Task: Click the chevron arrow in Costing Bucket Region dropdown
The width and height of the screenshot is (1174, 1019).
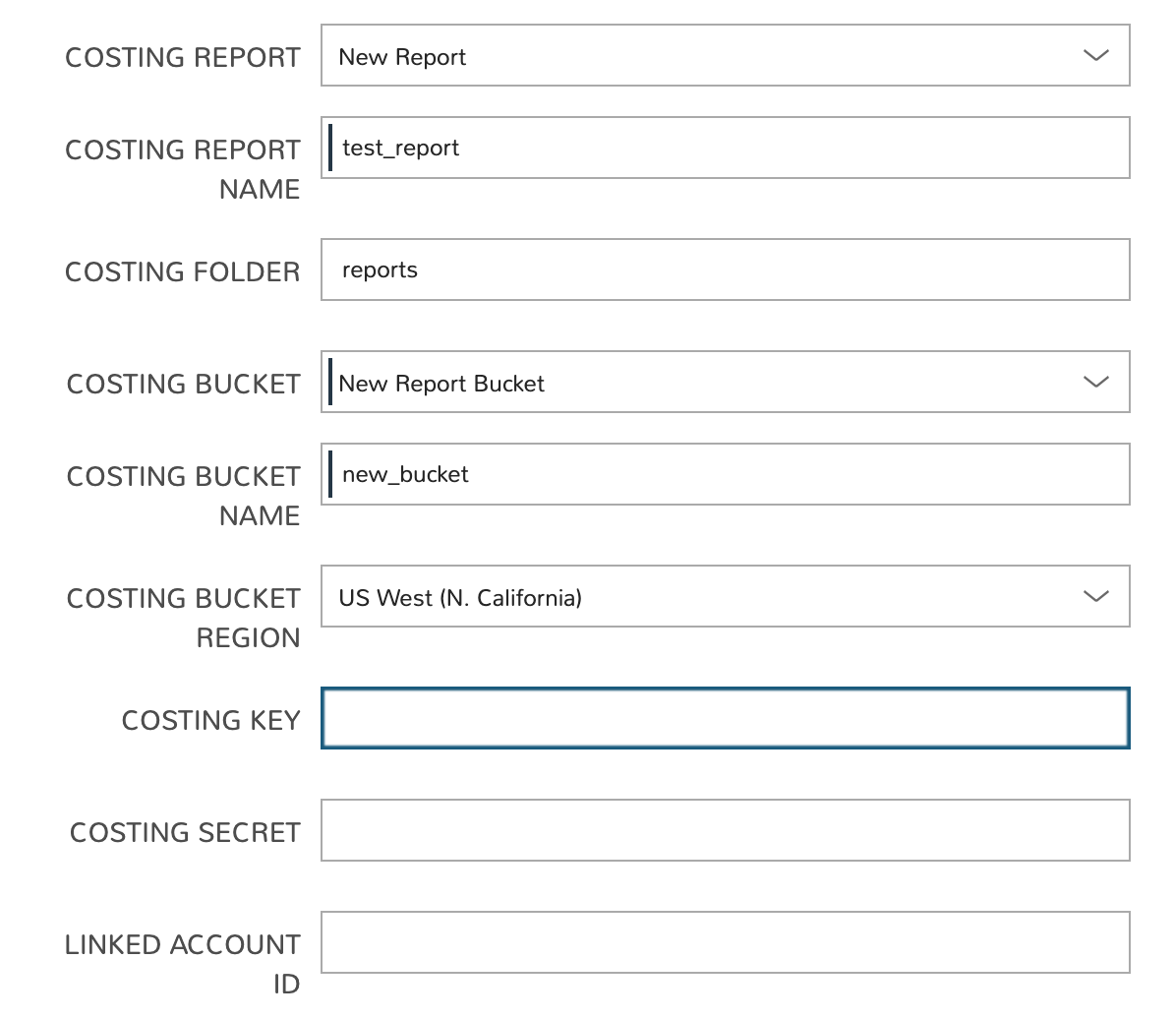Action: click(1095, 597)
